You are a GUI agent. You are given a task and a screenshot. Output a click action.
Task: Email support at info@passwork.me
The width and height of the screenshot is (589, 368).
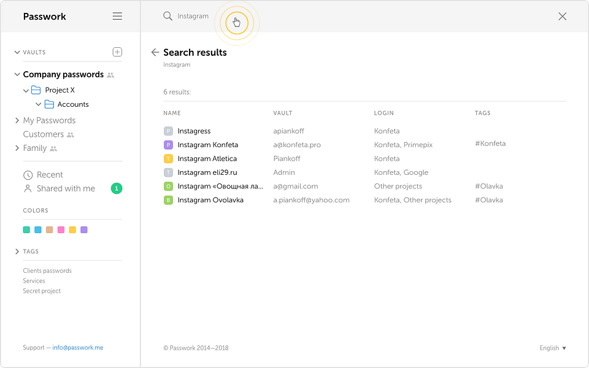[78, 348]
